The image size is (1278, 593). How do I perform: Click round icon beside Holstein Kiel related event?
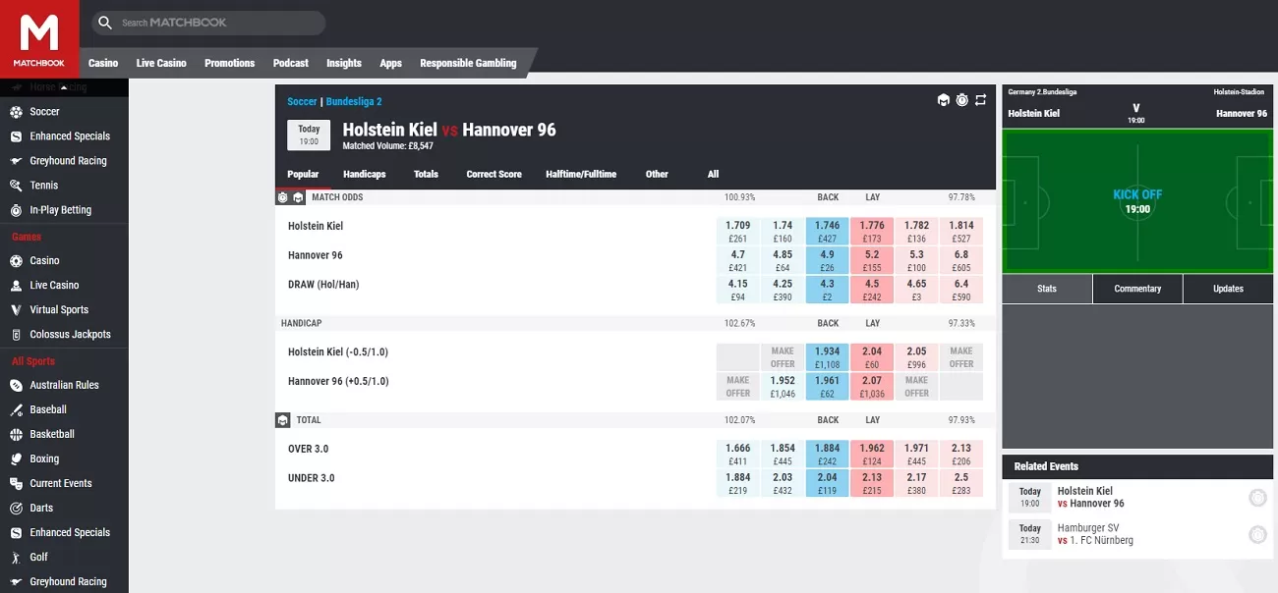[1257, 498]
